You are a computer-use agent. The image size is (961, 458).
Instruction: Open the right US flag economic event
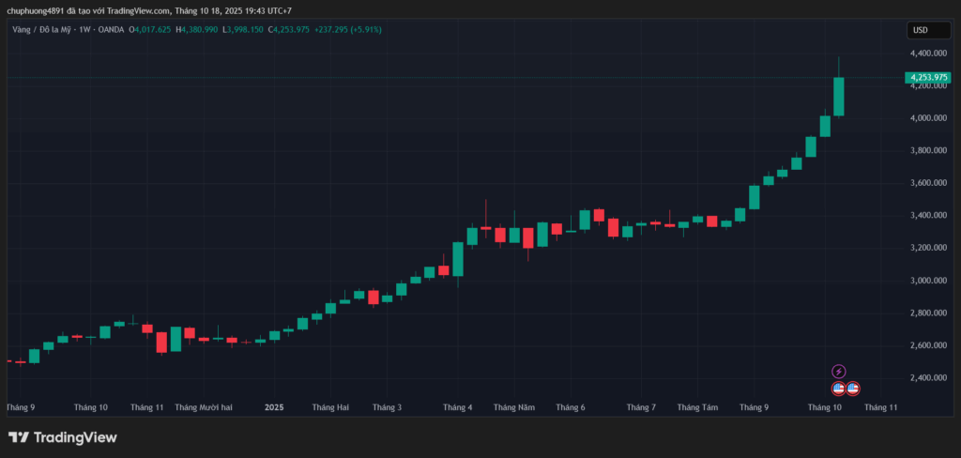click(853, 389)
